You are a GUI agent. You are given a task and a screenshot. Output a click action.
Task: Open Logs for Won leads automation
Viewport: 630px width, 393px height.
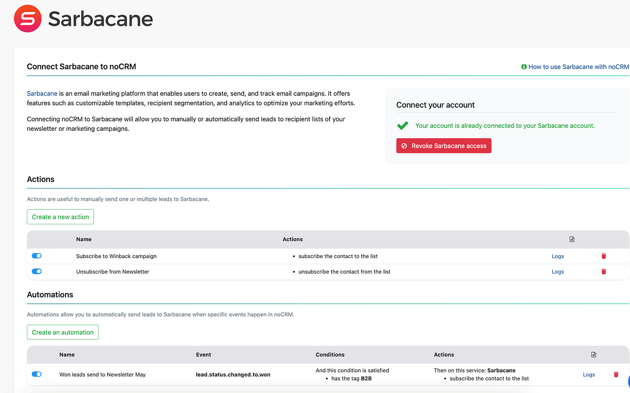pos(589,375)
